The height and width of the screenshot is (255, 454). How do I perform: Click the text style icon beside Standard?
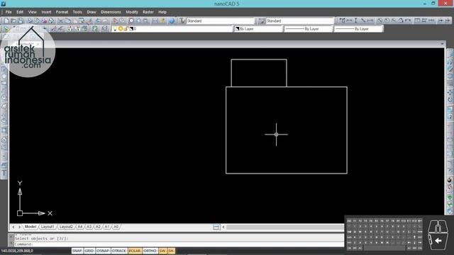pyautogui.click(x=182, y=21)
